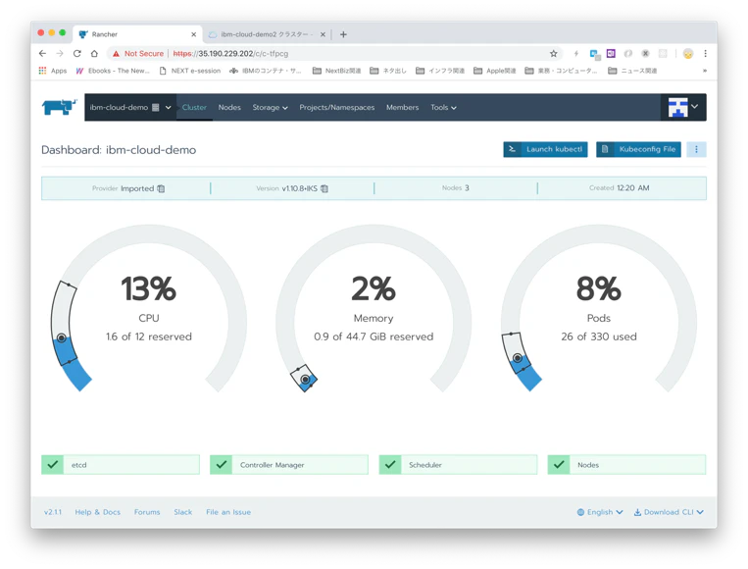Click the Scheduler check status
The image size is (748, 569).
(390, 464)
